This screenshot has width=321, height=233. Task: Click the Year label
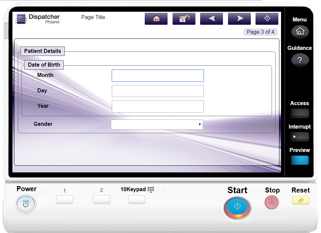point(43,106)
